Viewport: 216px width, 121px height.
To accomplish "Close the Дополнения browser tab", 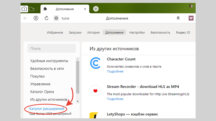I will click(x=85, y=9).
